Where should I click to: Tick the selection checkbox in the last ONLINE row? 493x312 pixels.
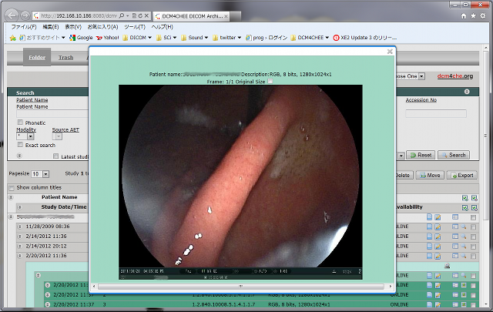[x=474, y=305]
